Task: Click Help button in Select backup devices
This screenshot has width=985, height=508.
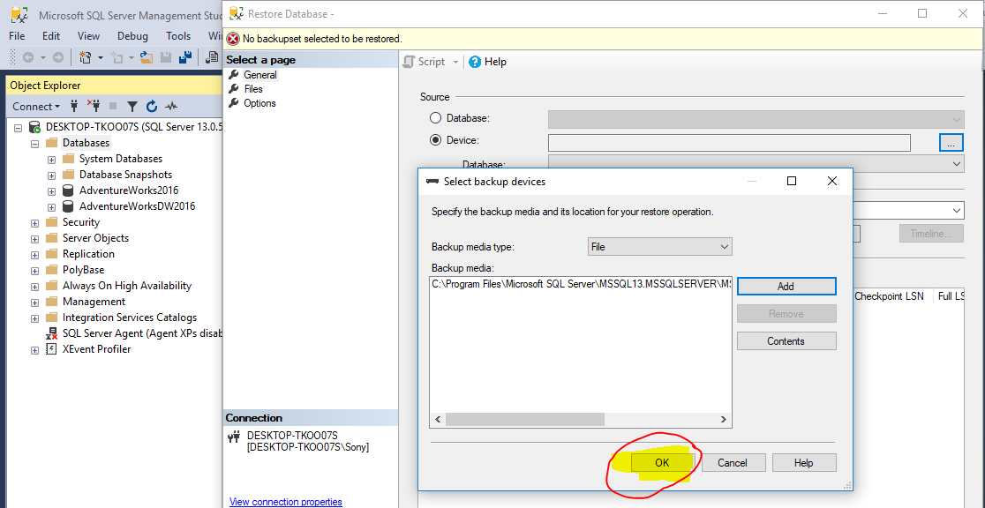Action: point(804,463)
